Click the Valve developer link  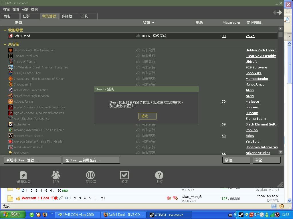250,36
